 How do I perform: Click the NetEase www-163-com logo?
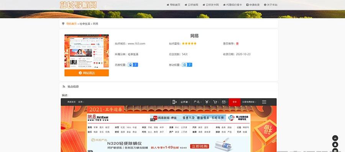click(x=98, y=118)
